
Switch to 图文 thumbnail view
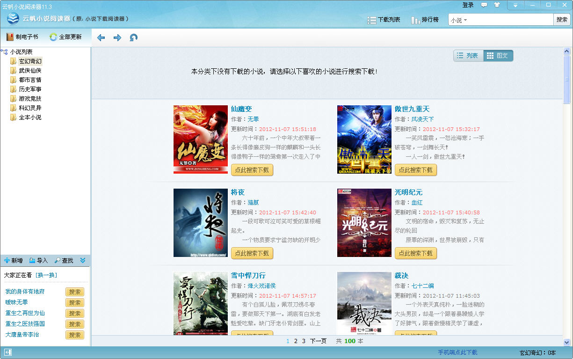[x=498, y=56]
